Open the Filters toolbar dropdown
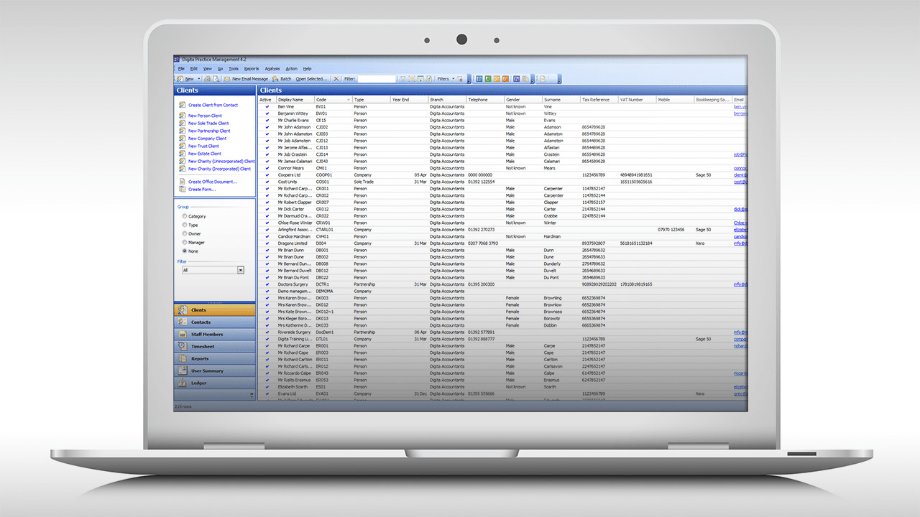 point(446,79)
